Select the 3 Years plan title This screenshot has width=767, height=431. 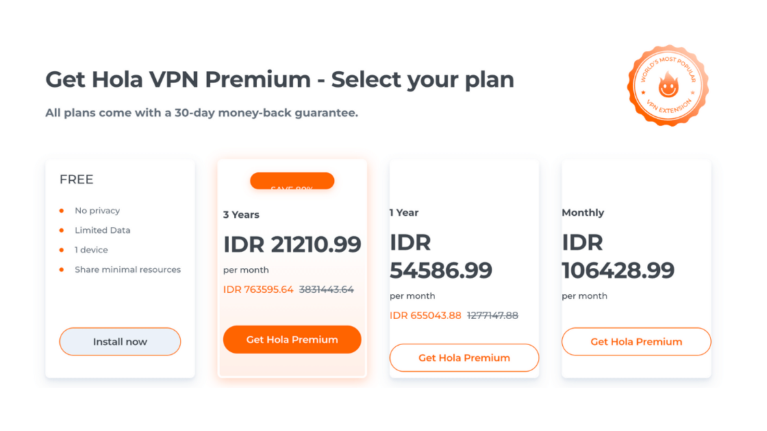point(241,215)
